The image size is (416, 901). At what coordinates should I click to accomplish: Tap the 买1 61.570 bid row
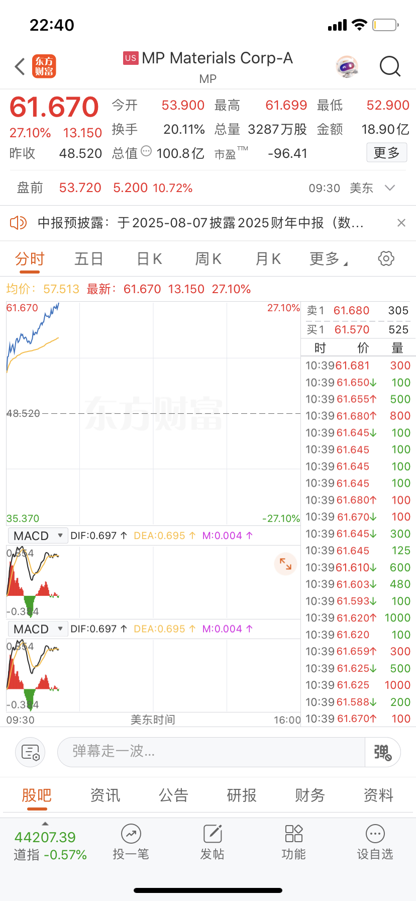[x=358, y=330]
